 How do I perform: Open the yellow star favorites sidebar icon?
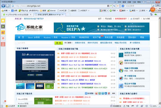[3, 20]
